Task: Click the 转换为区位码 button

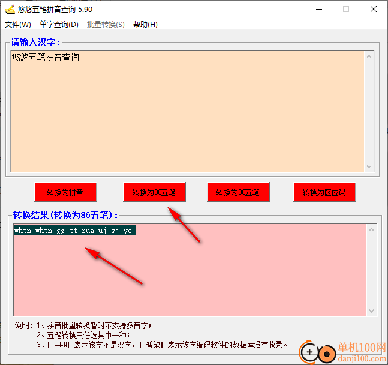Action: pos(324,192)
